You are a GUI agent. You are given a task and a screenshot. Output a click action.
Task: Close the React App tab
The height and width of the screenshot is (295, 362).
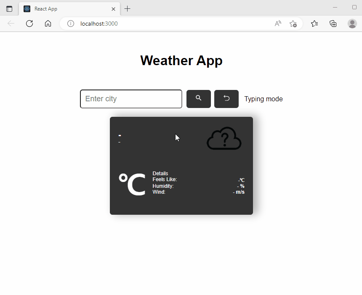(x=113, y=9)
